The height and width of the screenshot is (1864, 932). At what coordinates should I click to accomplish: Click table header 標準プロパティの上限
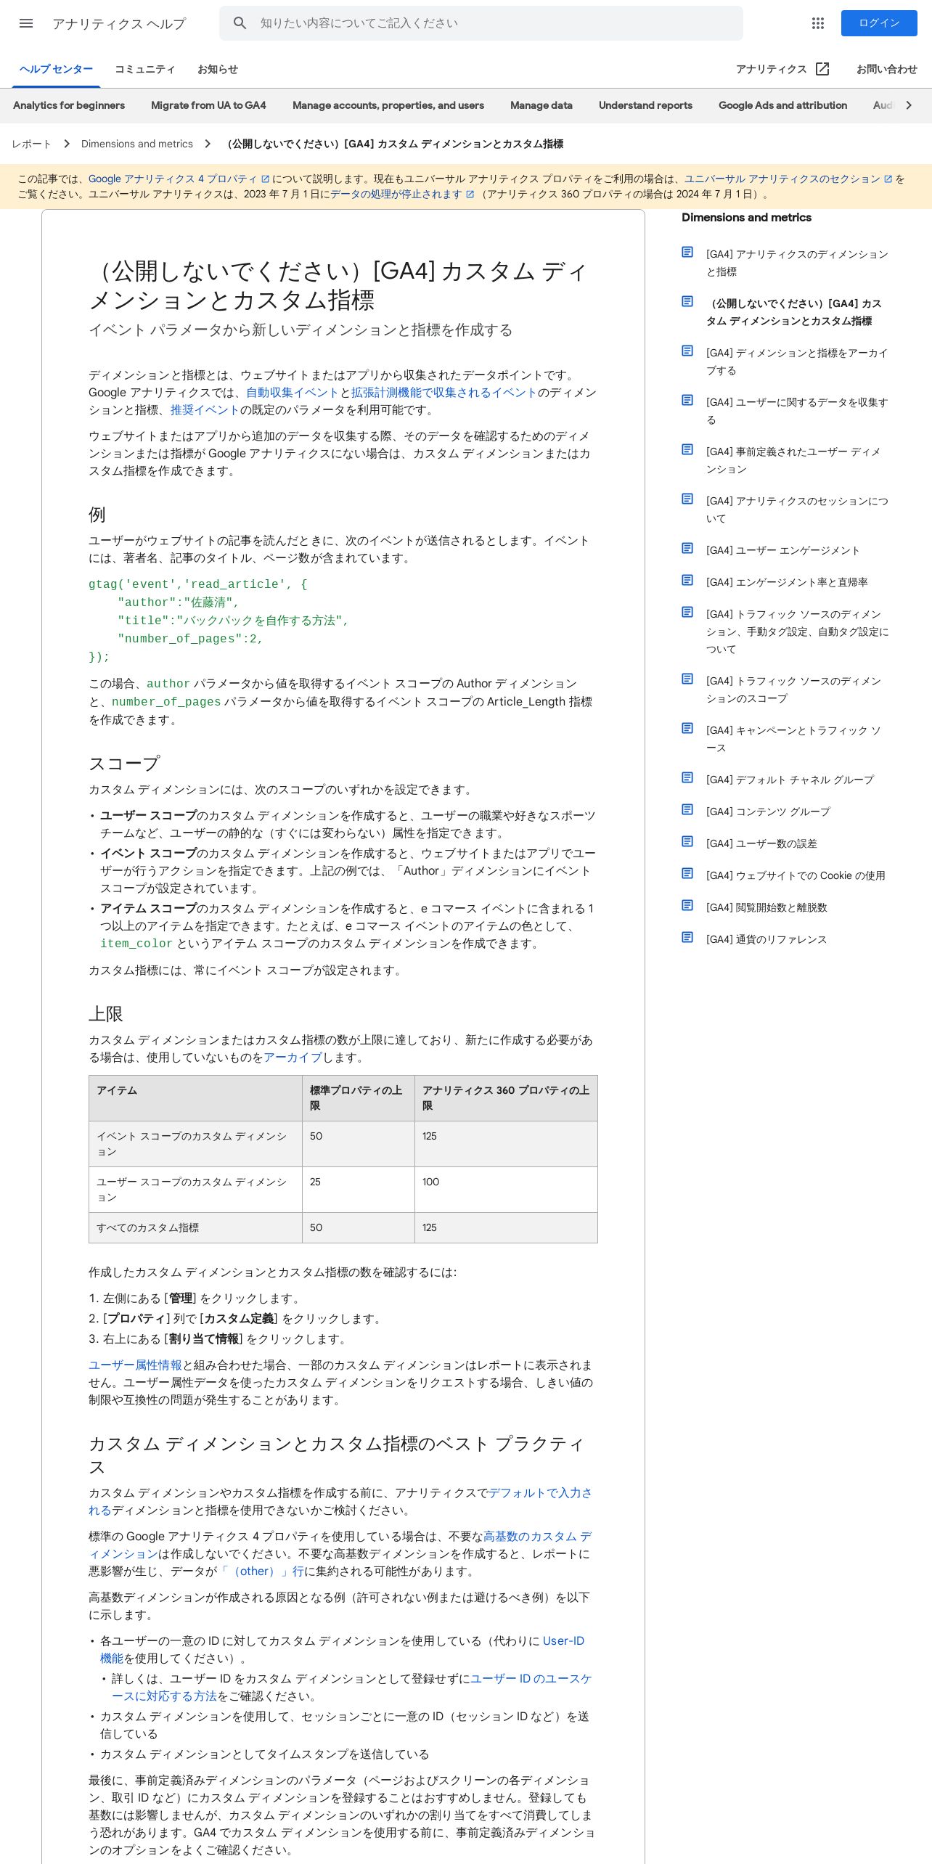[358, 1098]
